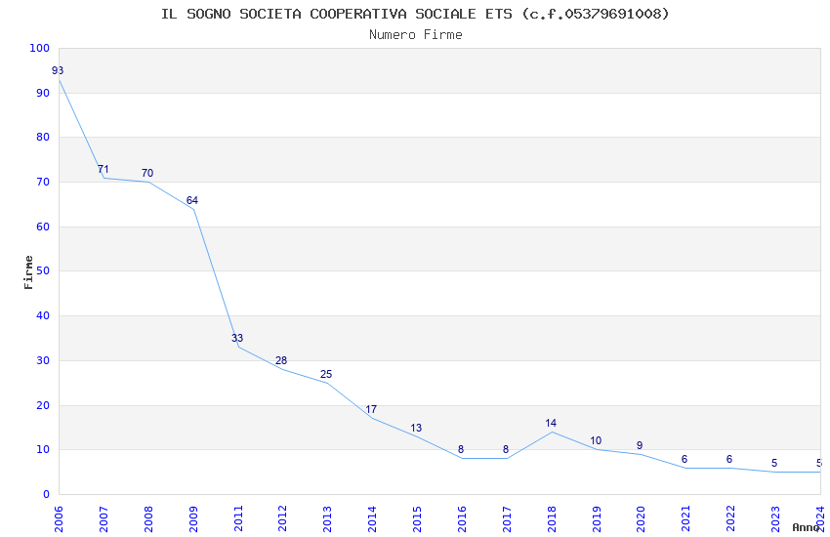This screenshot has width=830, height=537.
Task: Click y-axis value 60
Action: (x=43, y=227)
